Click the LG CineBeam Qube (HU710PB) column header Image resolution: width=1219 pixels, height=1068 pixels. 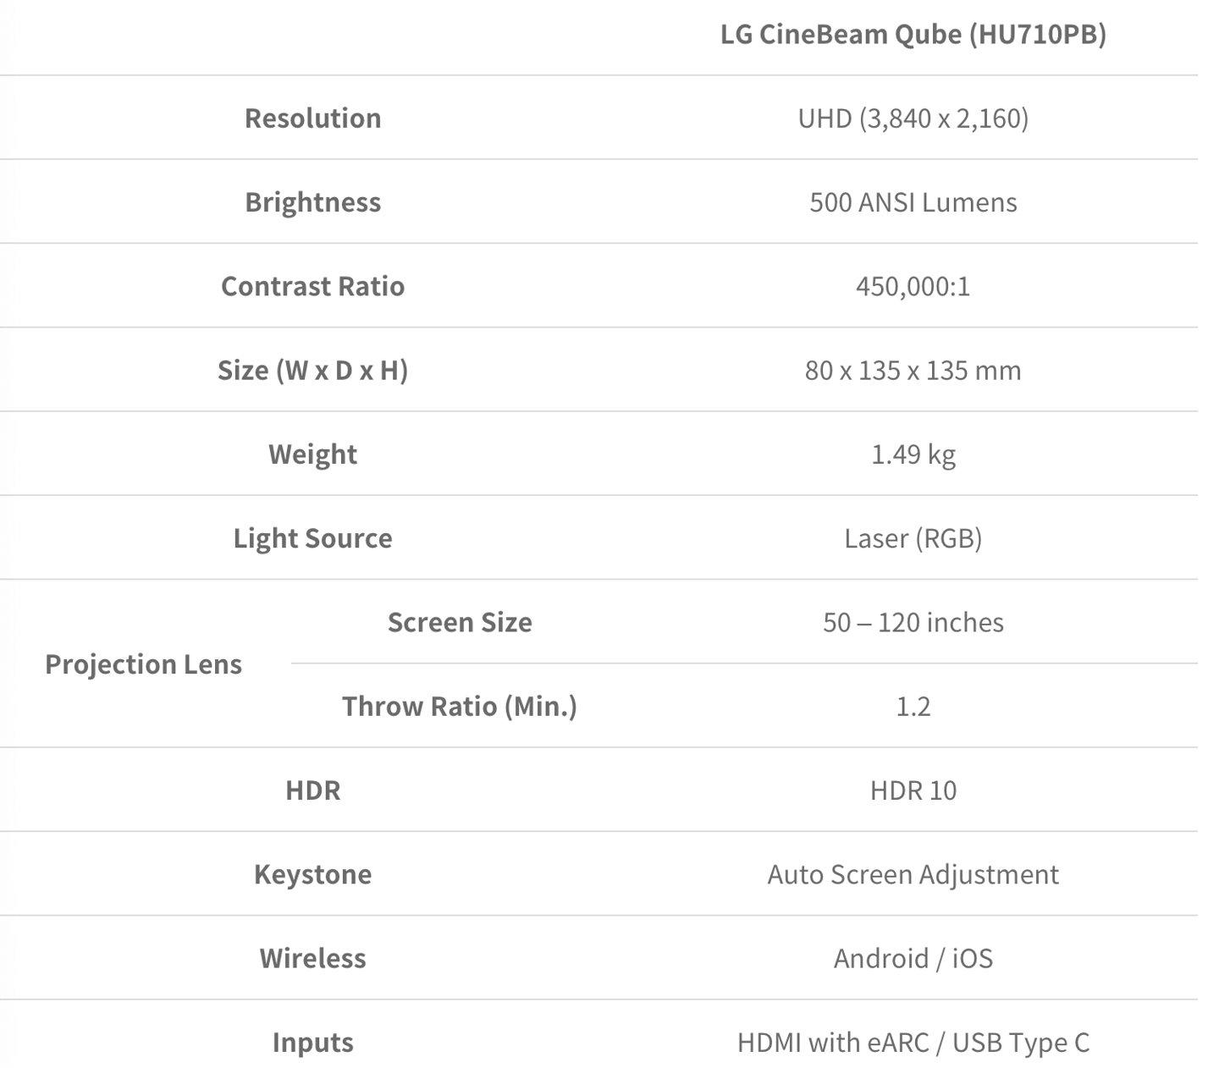tap(913, 34)
